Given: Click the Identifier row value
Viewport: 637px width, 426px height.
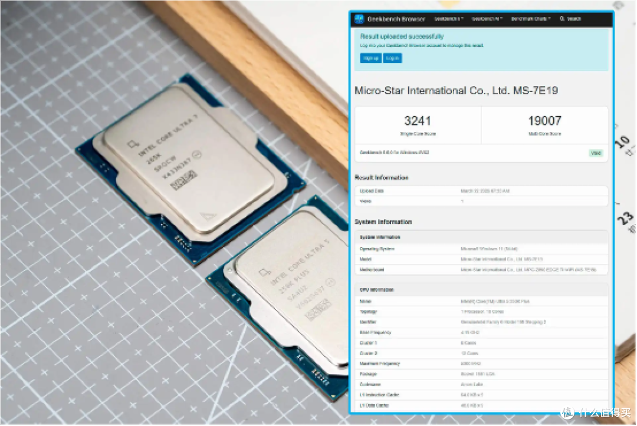Looking at the screenshot, I should click(x=503, y=322).
